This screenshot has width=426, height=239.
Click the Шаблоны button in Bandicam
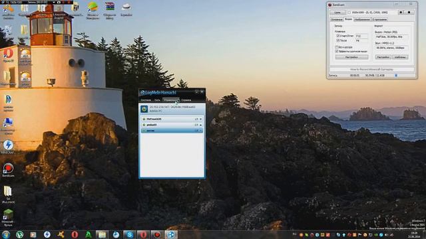[400, 57]
